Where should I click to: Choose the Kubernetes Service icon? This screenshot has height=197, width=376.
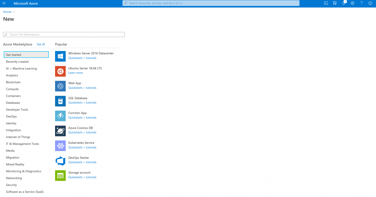pos(60,146)
